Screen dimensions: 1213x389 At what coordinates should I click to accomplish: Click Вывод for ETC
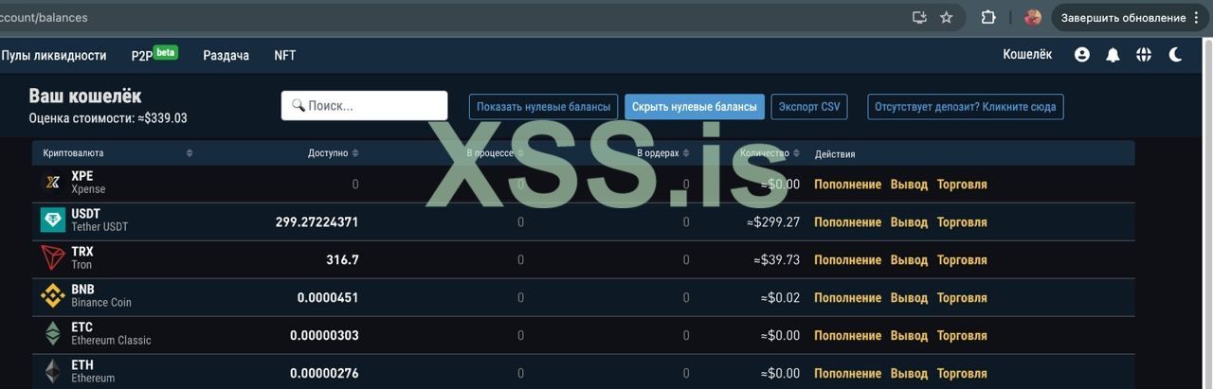click(909, 335)
